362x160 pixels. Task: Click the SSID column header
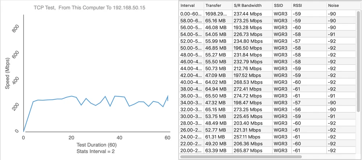tap(280, 6)
